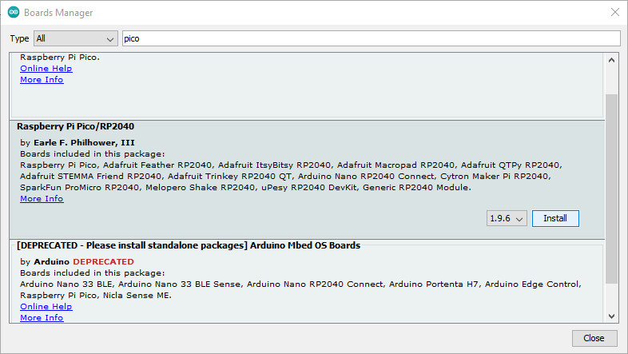Image resolution: width=628 pixels, height=354 pixels.
Task: Open Online Help link for Arduino Mbed OS Boards
Action: pyautogui.click(x=46, y=306)
